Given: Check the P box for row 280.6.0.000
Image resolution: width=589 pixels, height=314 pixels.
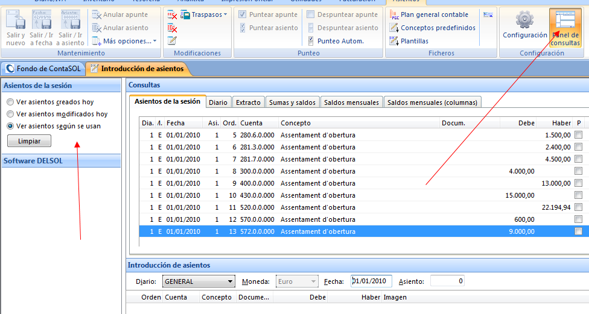Looking at the screenshot, I should (x=578, y=135).
